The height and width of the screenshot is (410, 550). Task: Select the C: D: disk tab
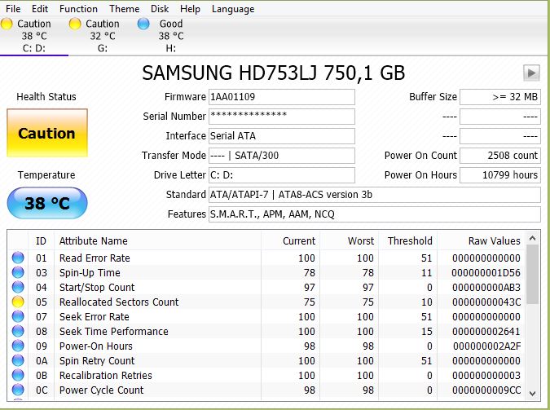[x=34, y=36]
